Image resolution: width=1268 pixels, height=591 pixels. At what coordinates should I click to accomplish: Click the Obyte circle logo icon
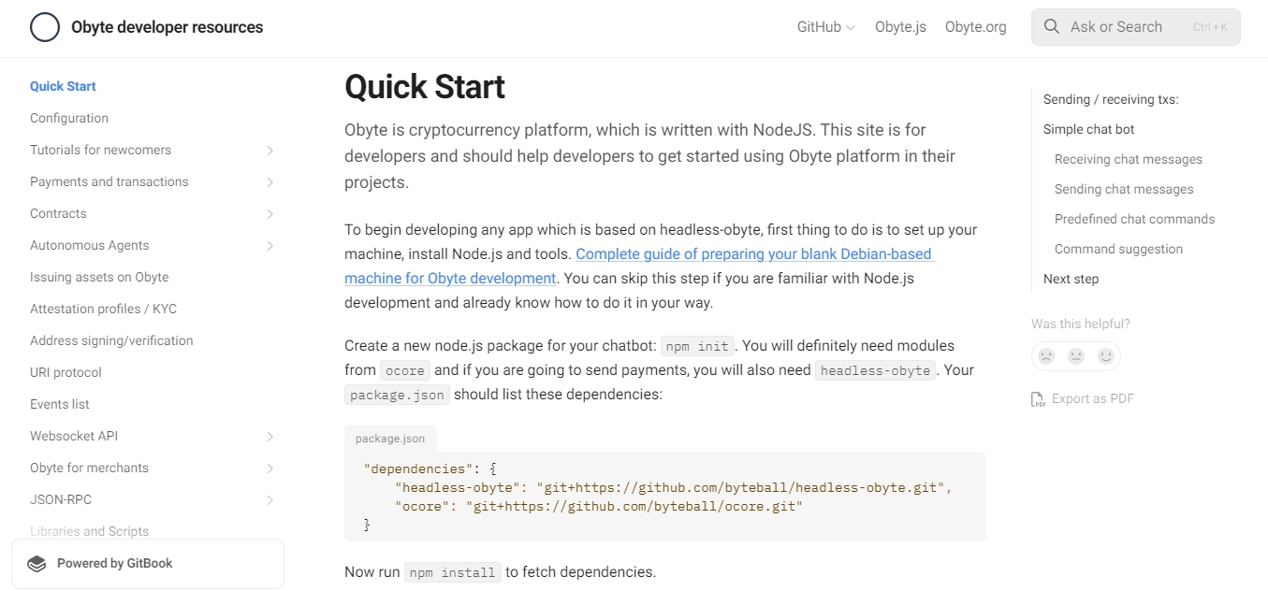click(x=45, y=27)
